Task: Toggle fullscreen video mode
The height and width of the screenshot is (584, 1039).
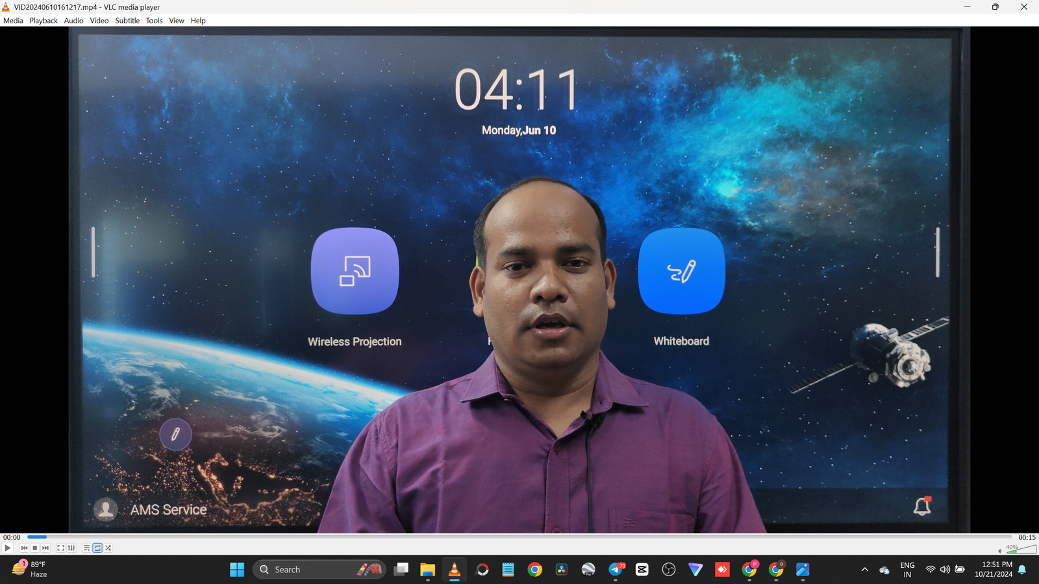Action: pyautogui.click(x=60, y=548)
